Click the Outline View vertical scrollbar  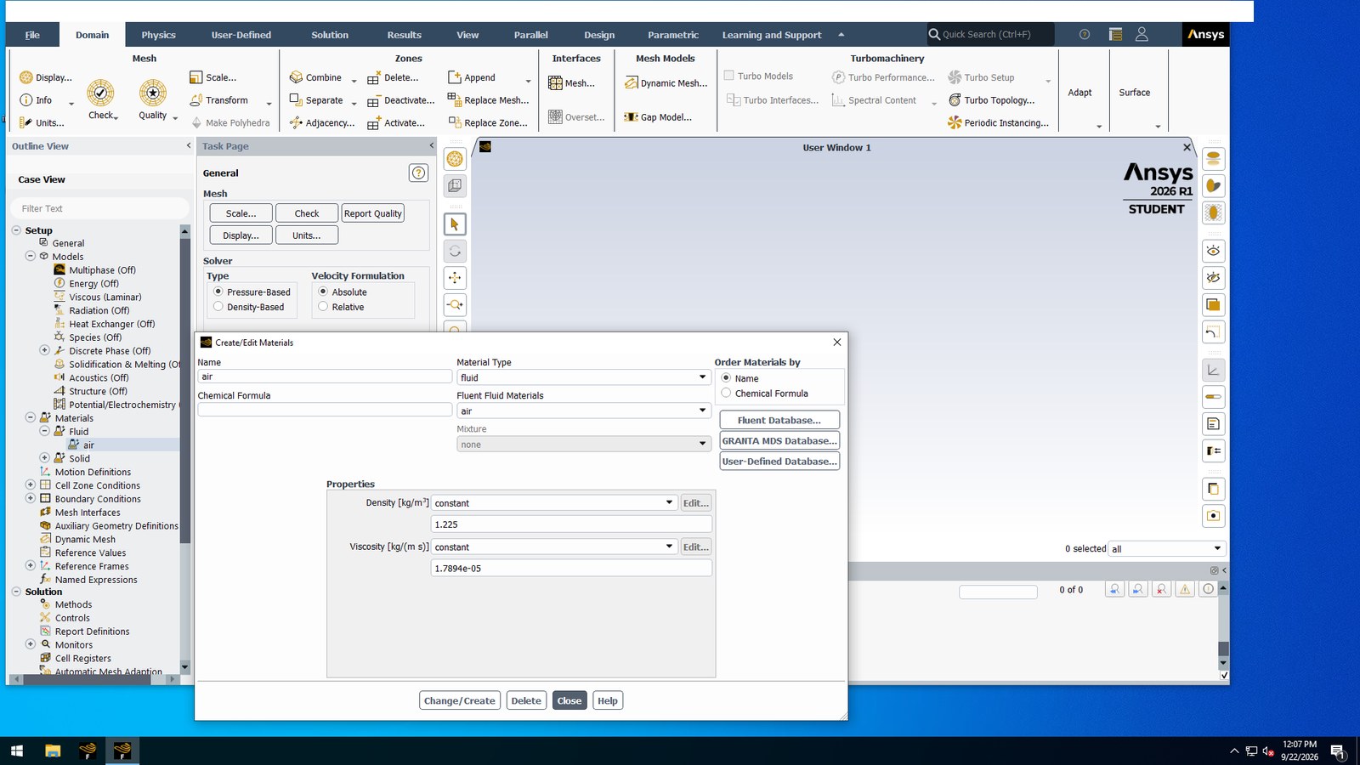pos(185,449)
